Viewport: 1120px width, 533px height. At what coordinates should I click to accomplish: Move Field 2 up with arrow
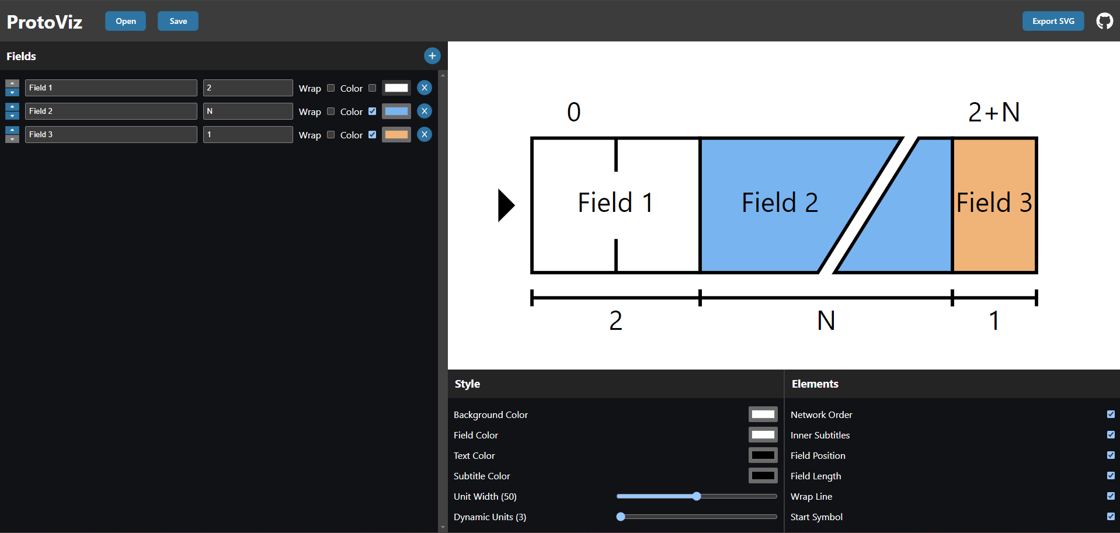(12, 107)
